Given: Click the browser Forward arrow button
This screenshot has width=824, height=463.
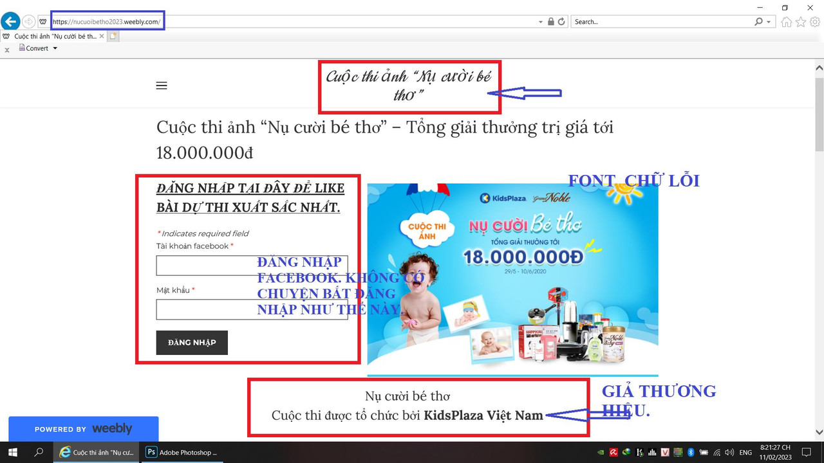Looking at the screenshot, I should point(28,21).
